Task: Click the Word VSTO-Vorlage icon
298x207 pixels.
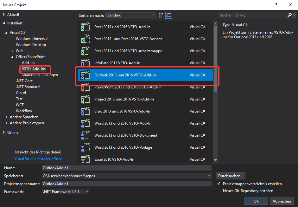Action: [x=85, y=147]
